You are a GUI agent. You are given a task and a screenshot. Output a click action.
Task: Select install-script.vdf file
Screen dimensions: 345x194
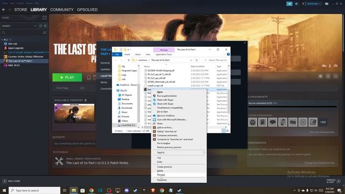coord(155,86)
